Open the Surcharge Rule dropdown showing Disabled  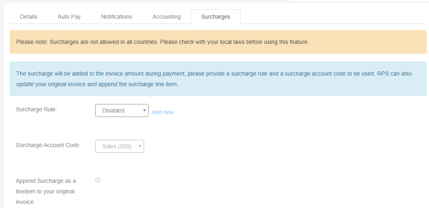(122, 110)
